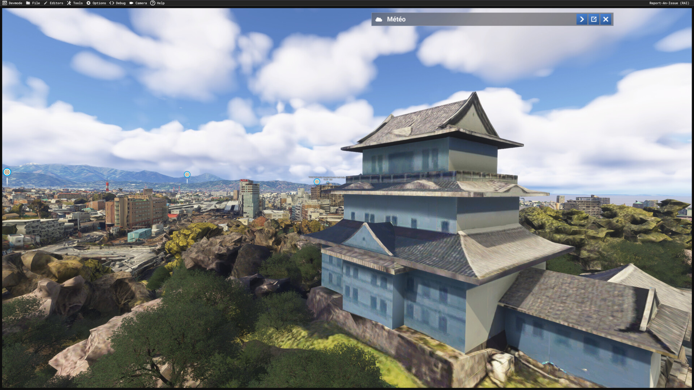Expand the Météo panel with chevron arrow
Screen dimensions: 694x390
(582, 19)
